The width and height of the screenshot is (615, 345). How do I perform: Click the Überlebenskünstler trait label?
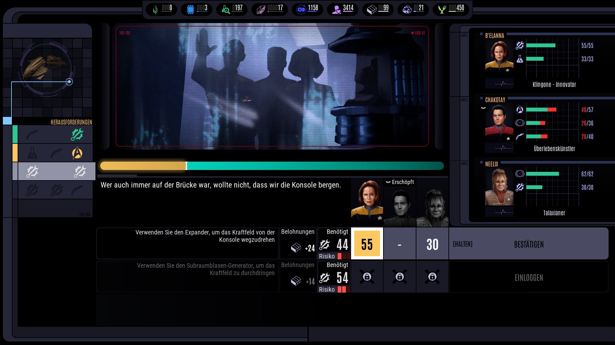point(554,149)
